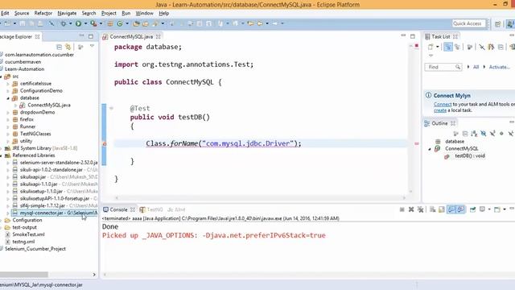Select testng.xml file in explorer
Image resolution: width=515 pixels, height=290 pixels.
pyautogui.click(x=23, y=242)
